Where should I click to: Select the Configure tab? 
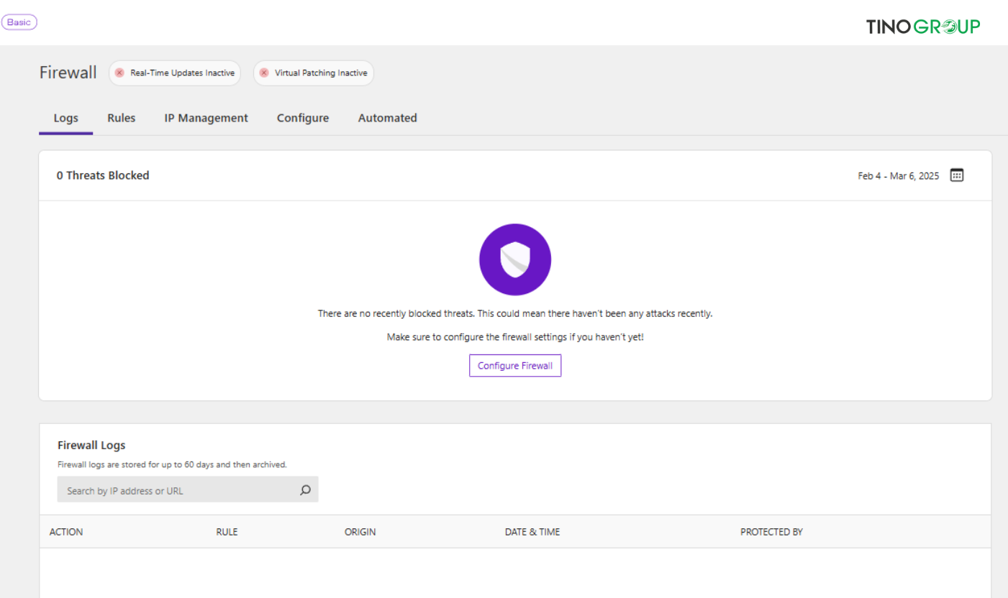[x=303, y=119]
